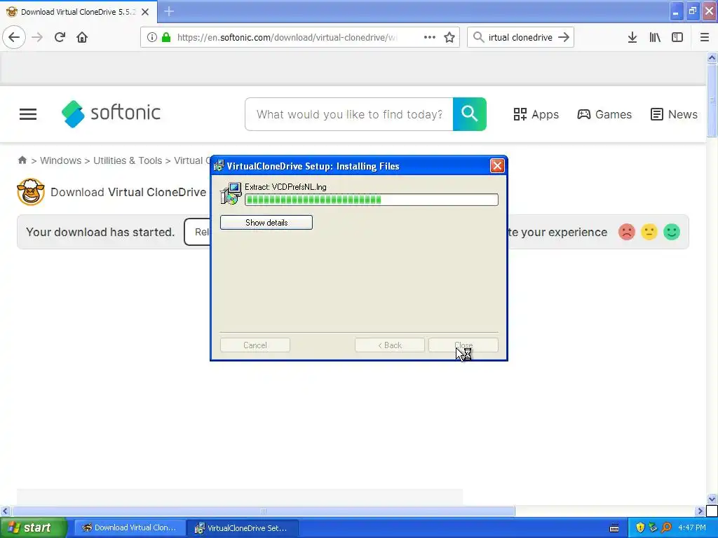Click Utilities & Tools breadcrumb link

(128, 160)
